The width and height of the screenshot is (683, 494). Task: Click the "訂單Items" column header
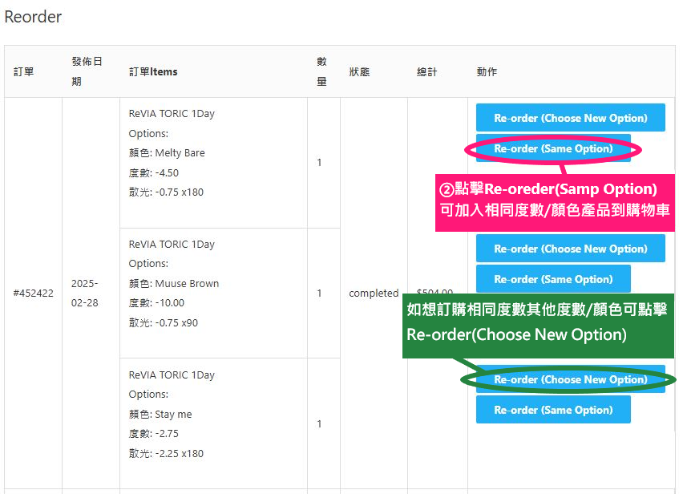click(153, 72)
